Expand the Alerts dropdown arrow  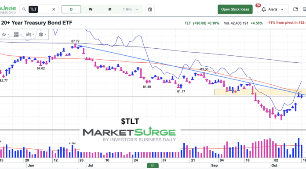coord(282,9)
